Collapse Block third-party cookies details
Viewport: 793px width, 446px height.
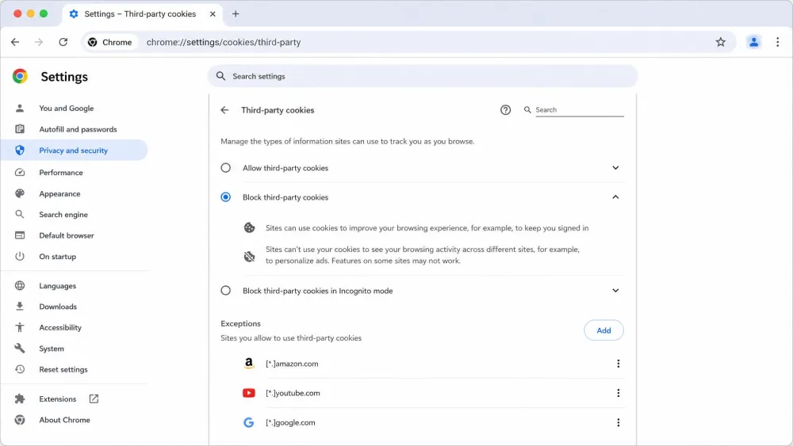(615, 197)
